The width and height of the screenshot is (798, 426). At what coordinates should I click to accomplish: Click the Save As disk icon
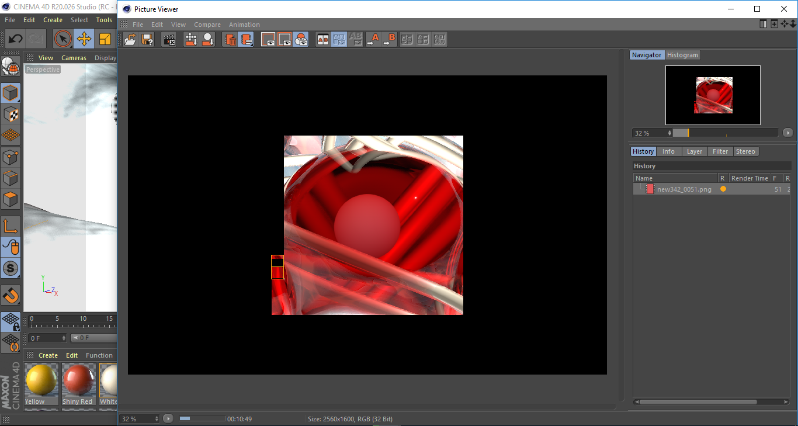[x=147, y=40]
